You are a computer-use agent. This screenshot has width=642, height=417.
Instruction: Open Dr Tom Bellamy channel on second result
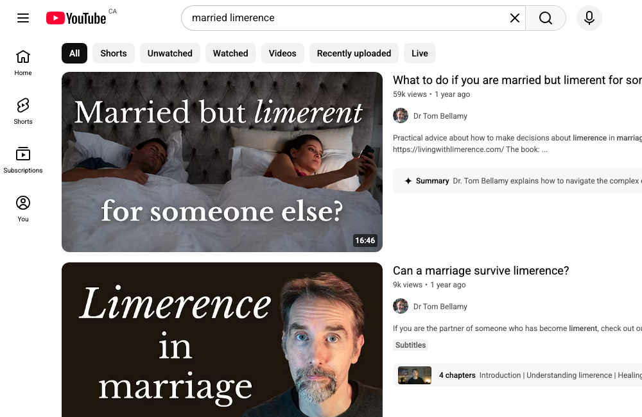[x=440, y=307]
